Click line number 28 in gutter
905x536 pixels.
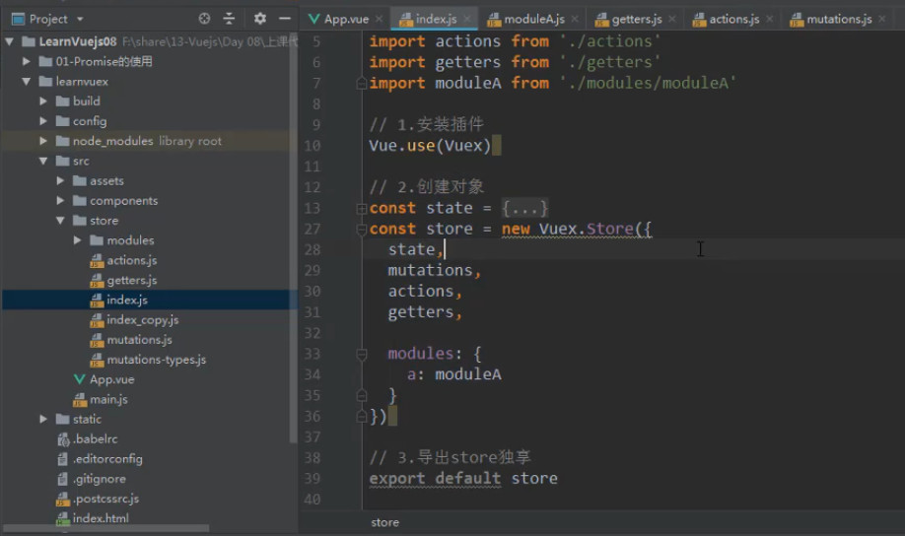click(313, 250)
